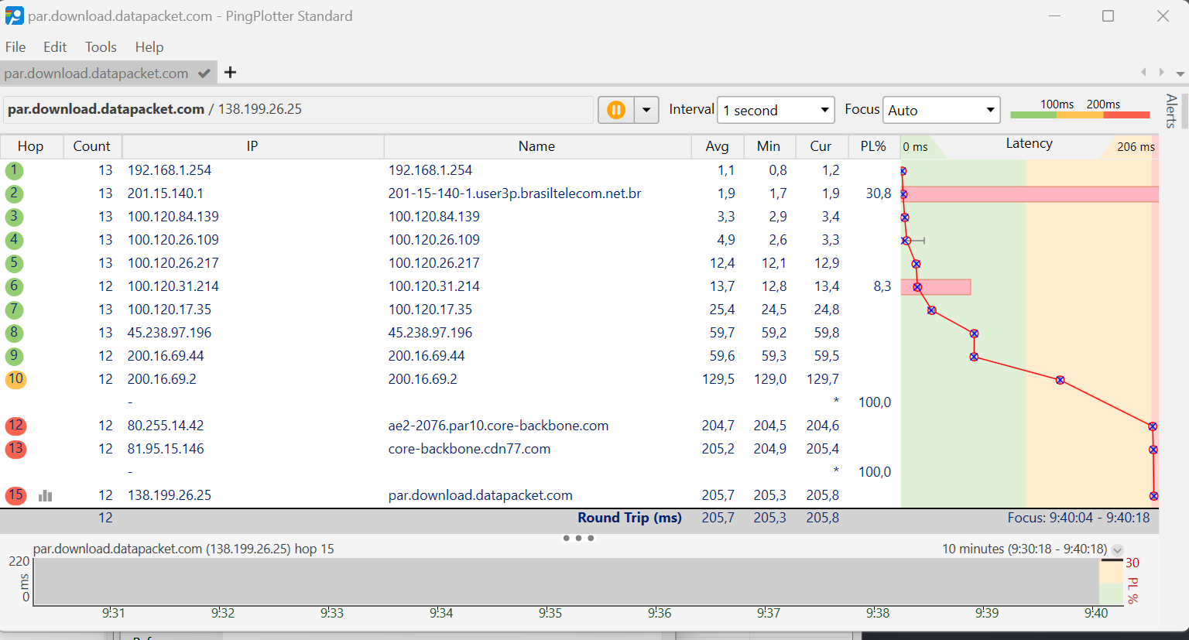1189x640 pixels.
Task: Open the Alerts side panel
Action: click(1171, 111)
